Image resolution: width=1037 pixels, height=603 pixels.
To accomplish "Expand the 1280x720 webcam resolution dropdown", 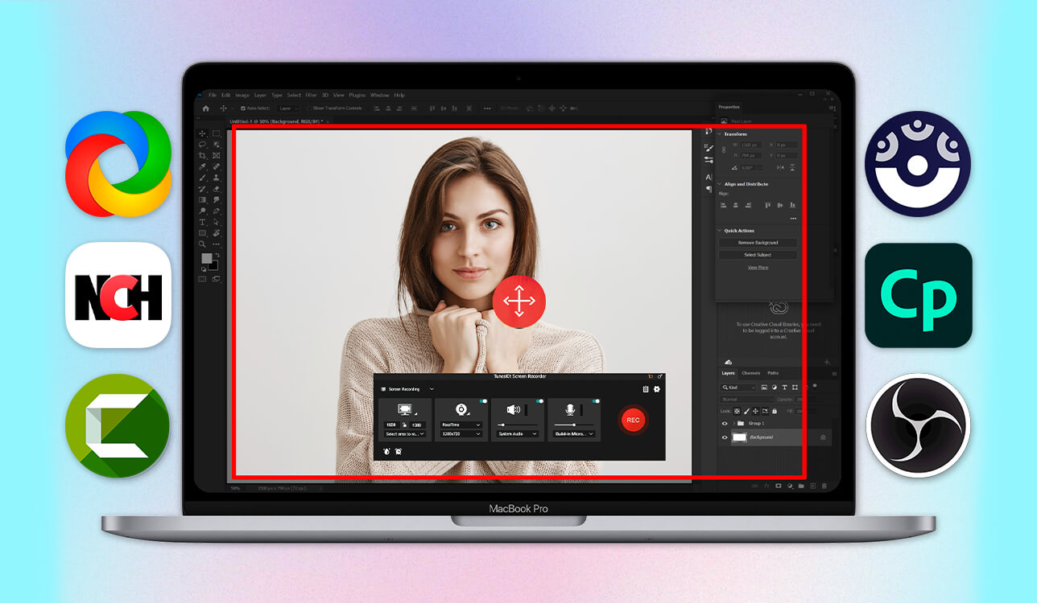I will [461, 433].
